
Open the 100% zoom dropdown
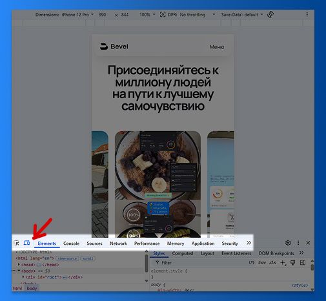pos(147,15)
